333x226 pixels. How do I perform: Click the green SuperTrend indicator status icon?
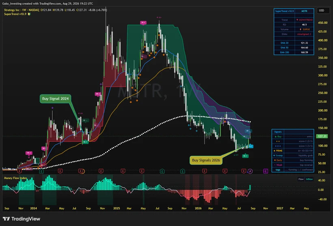click(29, 14)
